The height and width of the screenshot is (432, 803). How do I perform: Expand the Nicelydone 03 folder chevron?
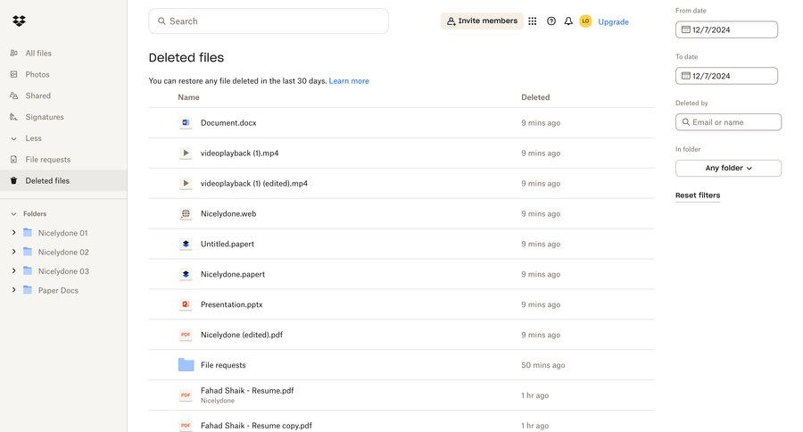click(x=13, y=270)
